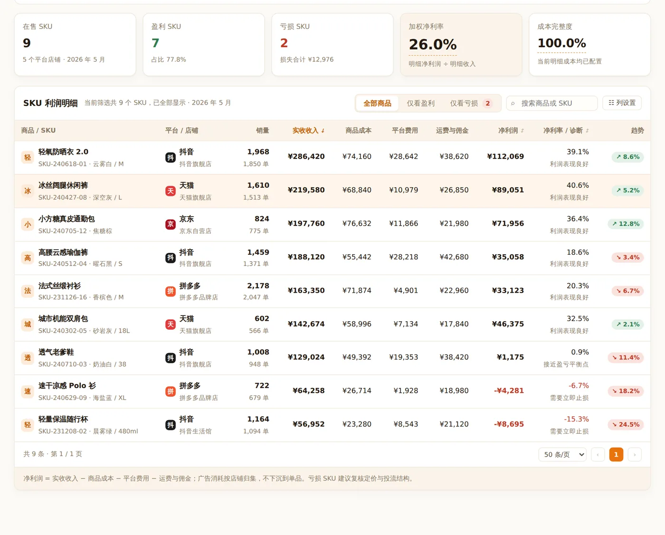
Task: Switch to the 仅看盈利 filter tab
Action: [x=420, y=104]
